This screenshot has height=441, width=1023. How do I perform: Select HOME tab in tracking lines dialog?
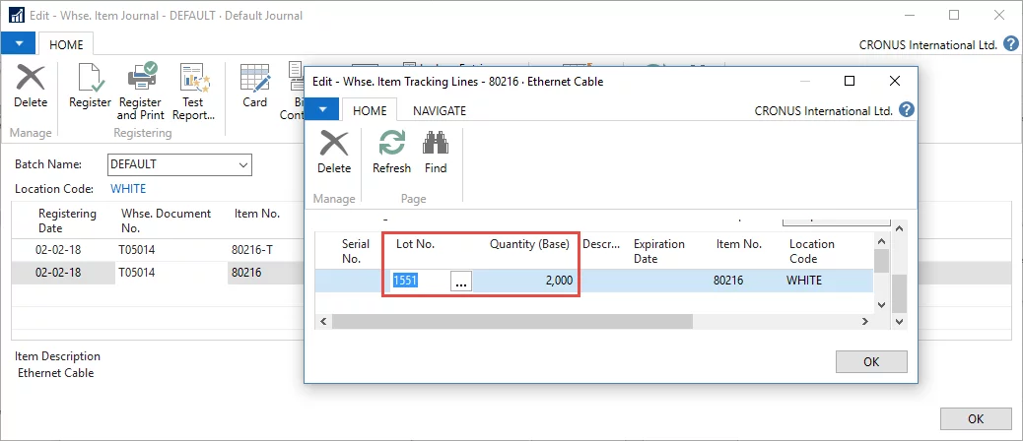click(370, 110)
